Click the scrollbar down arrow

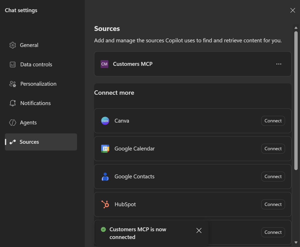coord(296,242)
